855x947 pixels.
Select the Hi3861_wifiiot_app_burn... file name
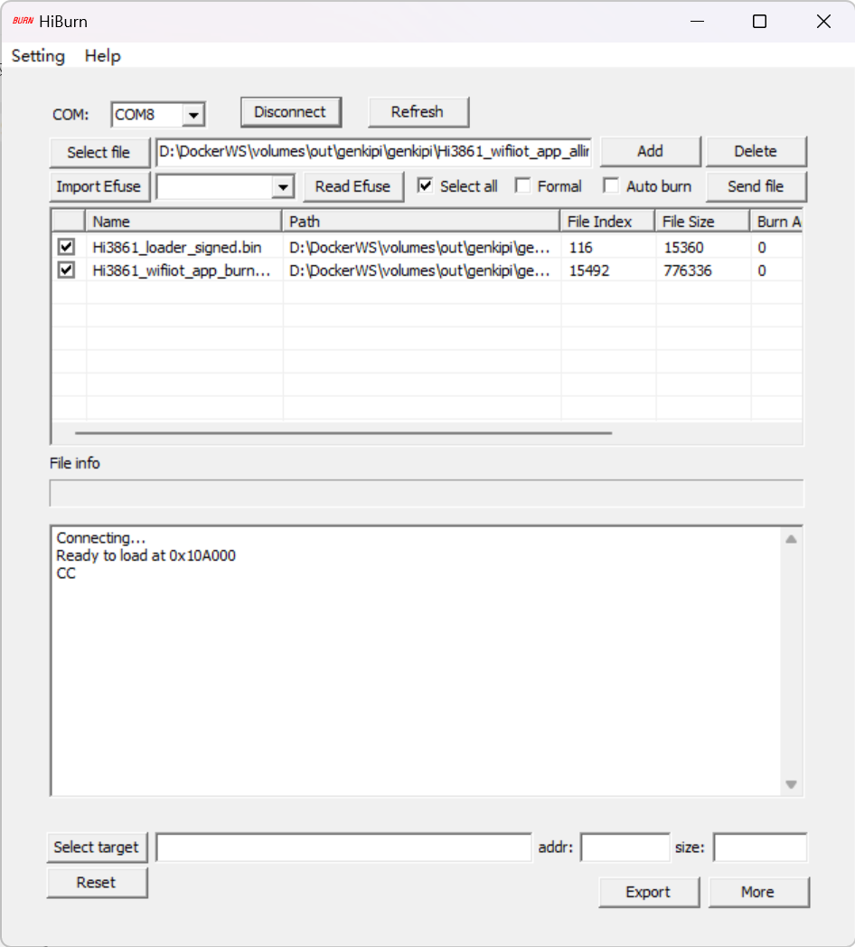181,270
